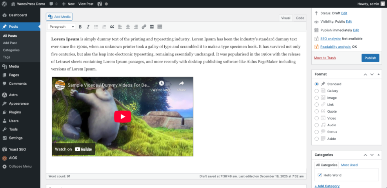Open All Posts submenu
This screenshot has width=387, height=188.
tap(10, 36)
